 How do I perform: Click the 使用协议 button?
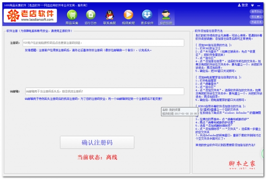coord(256,11)
